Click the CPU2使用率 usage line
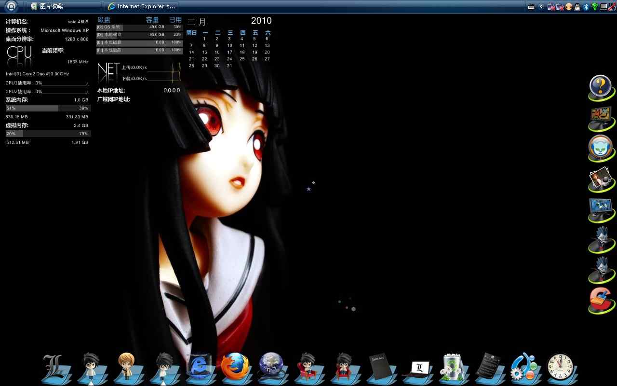The height and width of the screenshot is (386, 617). (x=47, y=91)
